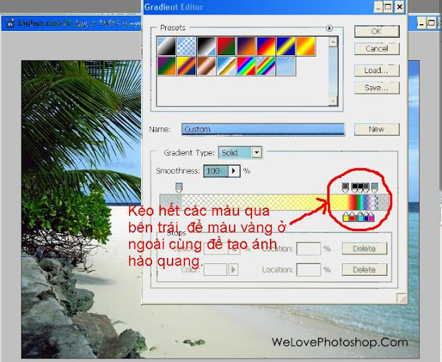442x362 pixels.
Task: Select the yellow color stop
Action: [346, 217]
